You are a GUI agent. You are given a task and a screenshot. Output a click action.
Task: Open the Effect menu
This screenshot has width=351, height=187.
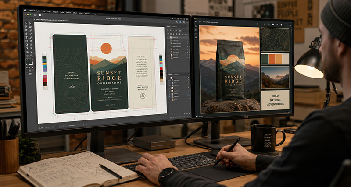[x=75, y=13]
